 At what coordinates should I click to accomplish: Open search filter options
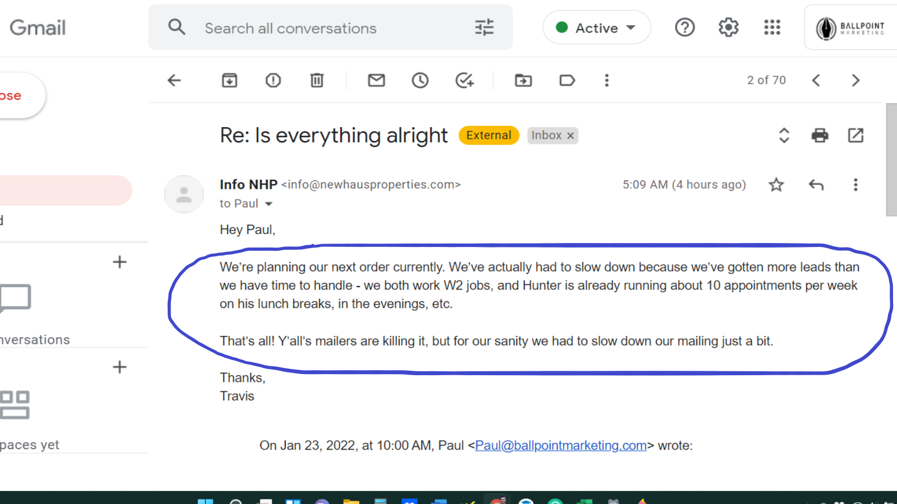pyautogui.click(x=484, y=27)
